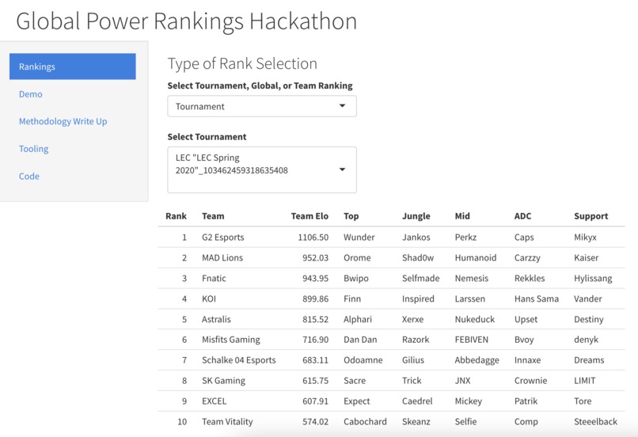Select the Misfits Gaming team cell
Image resolution: width=638 pixels, height=437 pixels.
click(230, 340)
